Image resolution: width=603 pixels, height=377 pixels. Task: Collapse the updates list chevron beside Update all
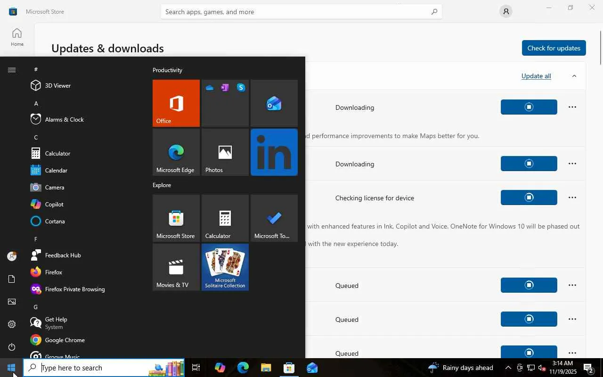pyautogui.click(x=574, y=76)
